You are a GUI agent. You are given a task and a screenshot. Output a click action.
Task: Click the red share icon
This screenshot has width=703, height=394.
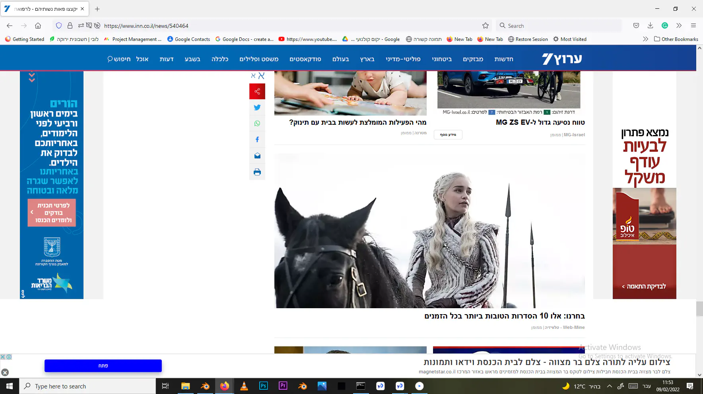tap(257, 91)
